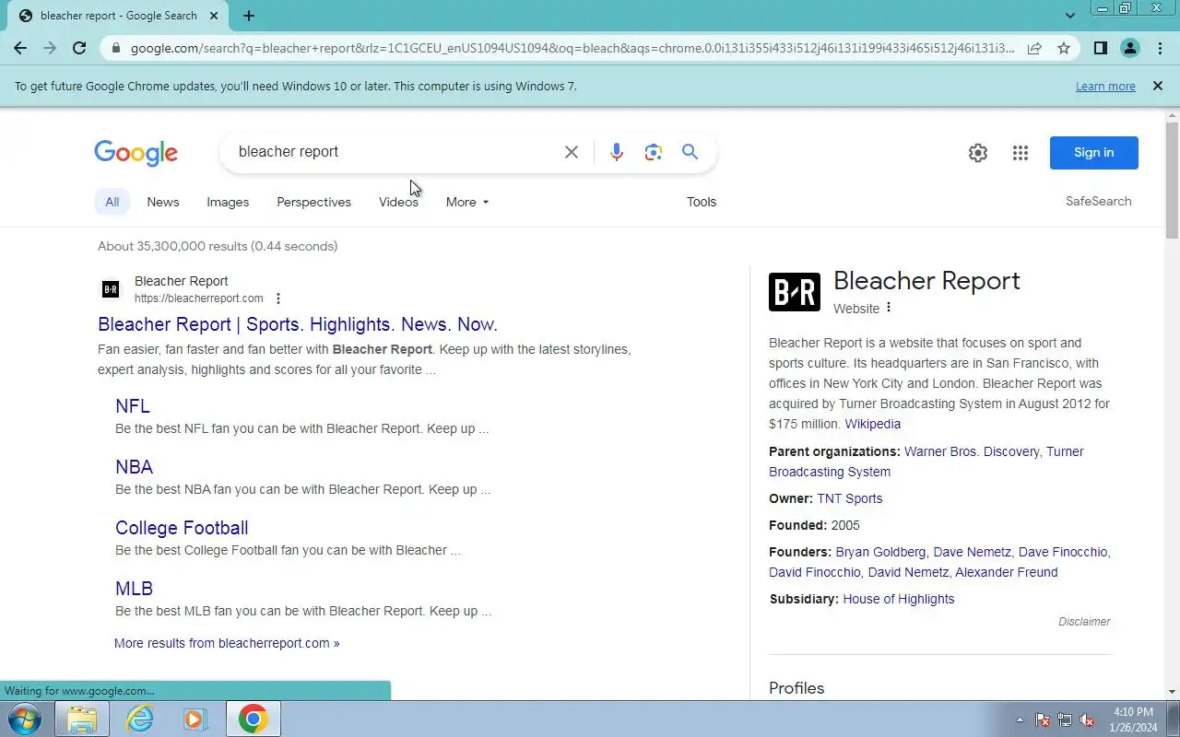Reload the page

(x=79, y=48)
